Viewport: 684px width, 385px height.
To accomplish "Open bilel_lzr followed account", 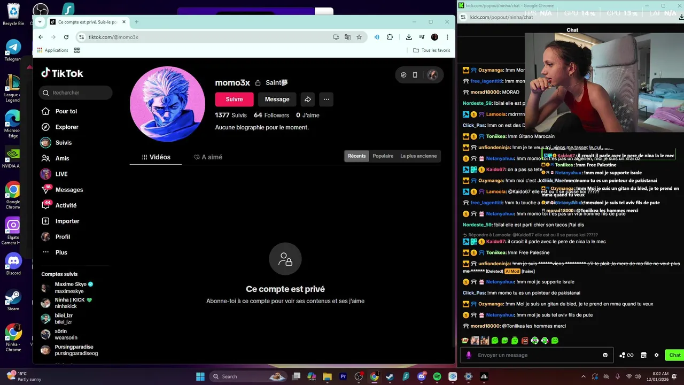I will [57, 319].
